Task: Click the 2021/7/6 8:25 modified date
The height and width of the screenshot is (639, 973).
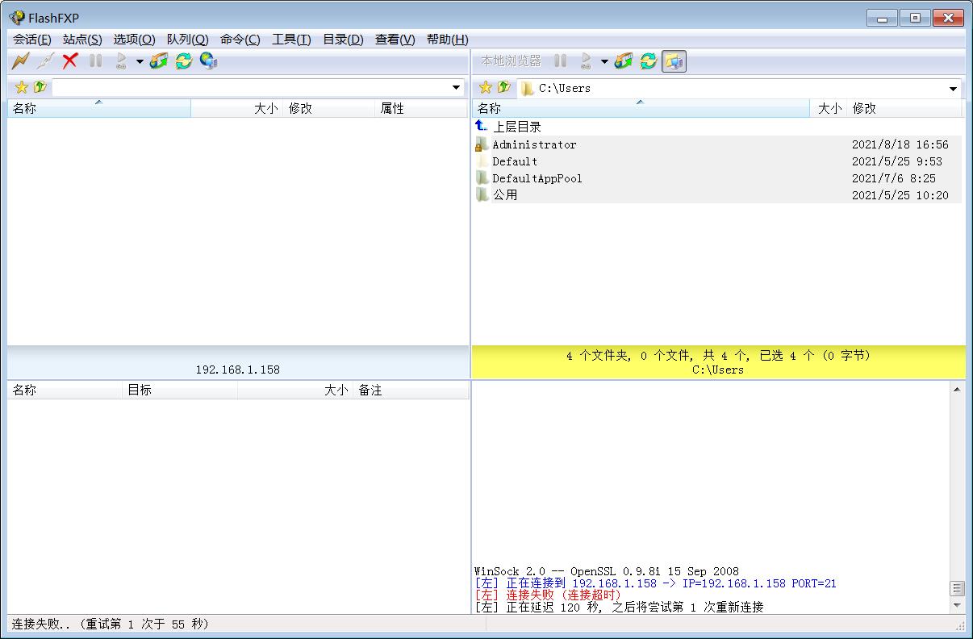Action: (894, 178)
